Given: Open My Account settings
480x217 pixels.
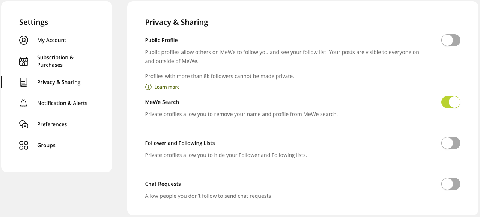Looking at the screenshot, I should 52,40.
